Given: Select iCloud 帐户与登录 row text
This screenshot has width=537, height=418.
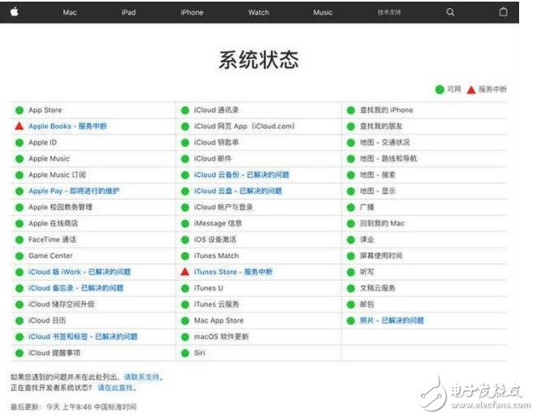Looking at the screenshot, I should (x=223, y=207).
